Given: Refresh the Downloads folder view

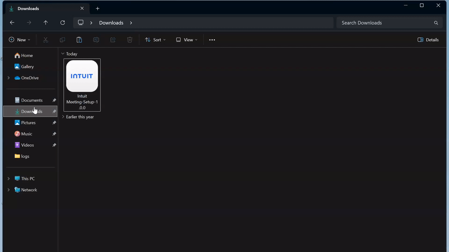Looking at the screenshot, I should 63,23.
